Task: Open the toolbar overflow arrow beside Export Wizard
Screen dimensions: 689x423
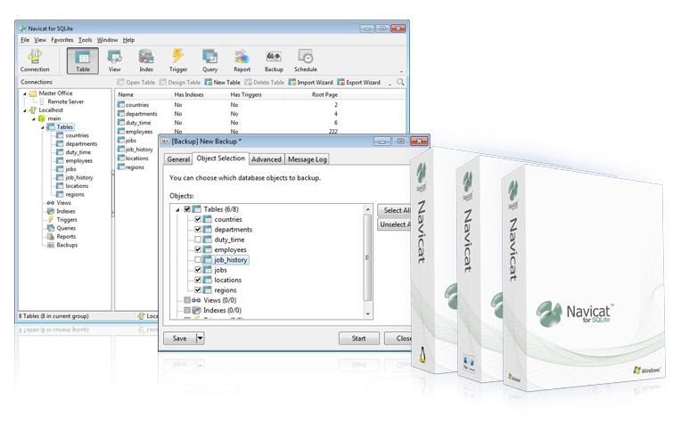Action: click(390, 84)
